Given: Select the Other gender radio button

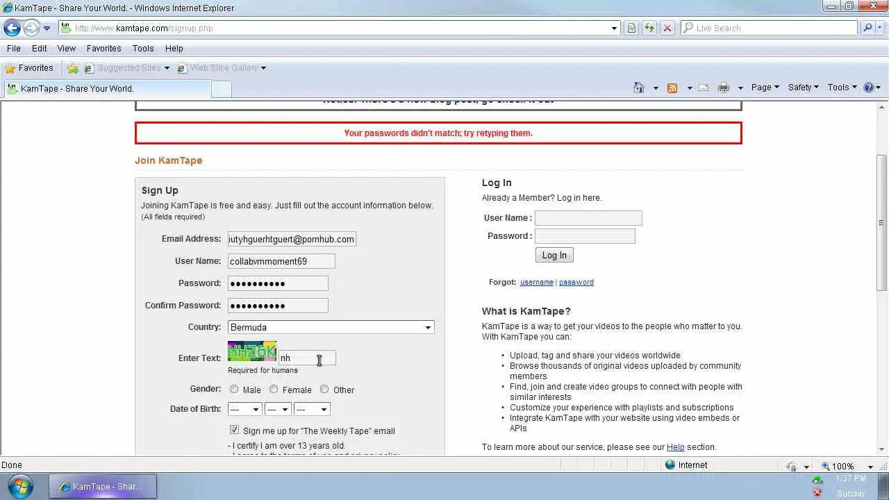Looking at the screenshot, I should click(x=324, y=390).
